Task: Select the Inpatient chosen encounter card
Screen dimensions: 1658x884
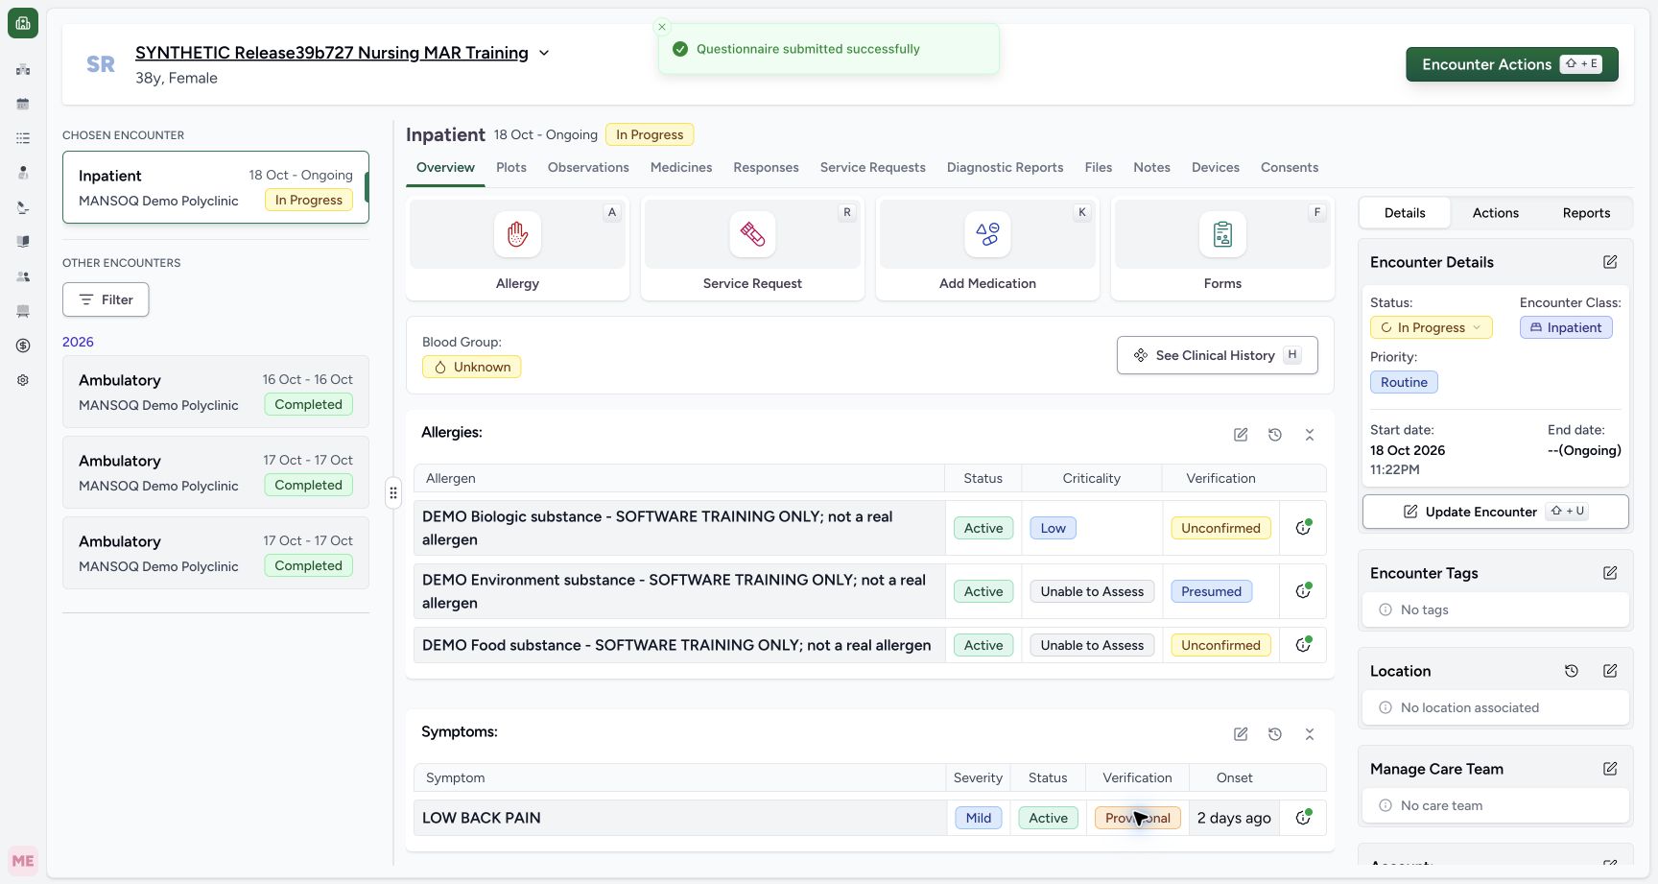Action: (x=216, y=187)
